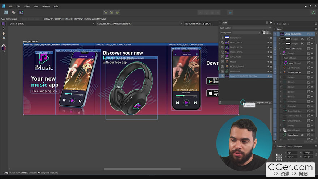Open the Window menu
This screenshot has height=179, width=318.
[46, 6]
